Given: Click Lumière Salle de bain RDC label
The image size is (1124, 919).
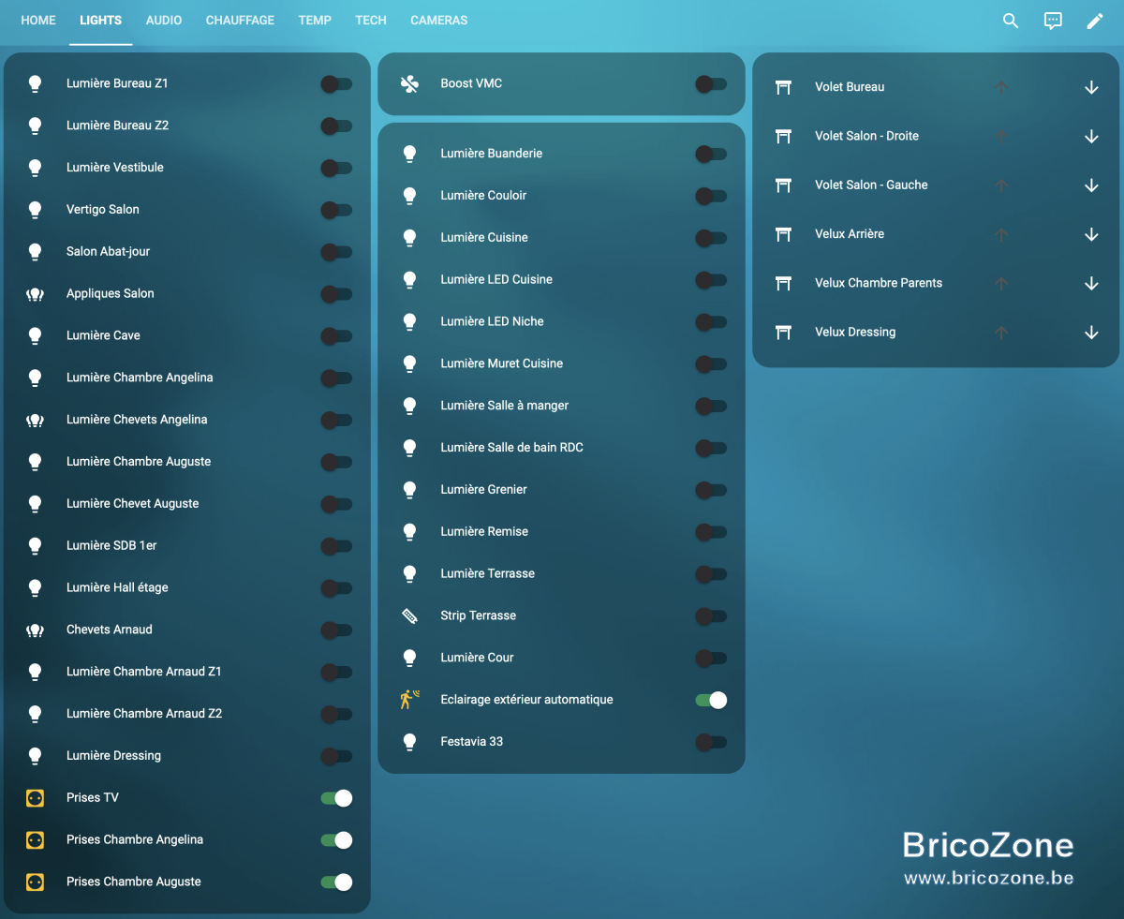Looking at the screenshot, I should click(512, 448).
